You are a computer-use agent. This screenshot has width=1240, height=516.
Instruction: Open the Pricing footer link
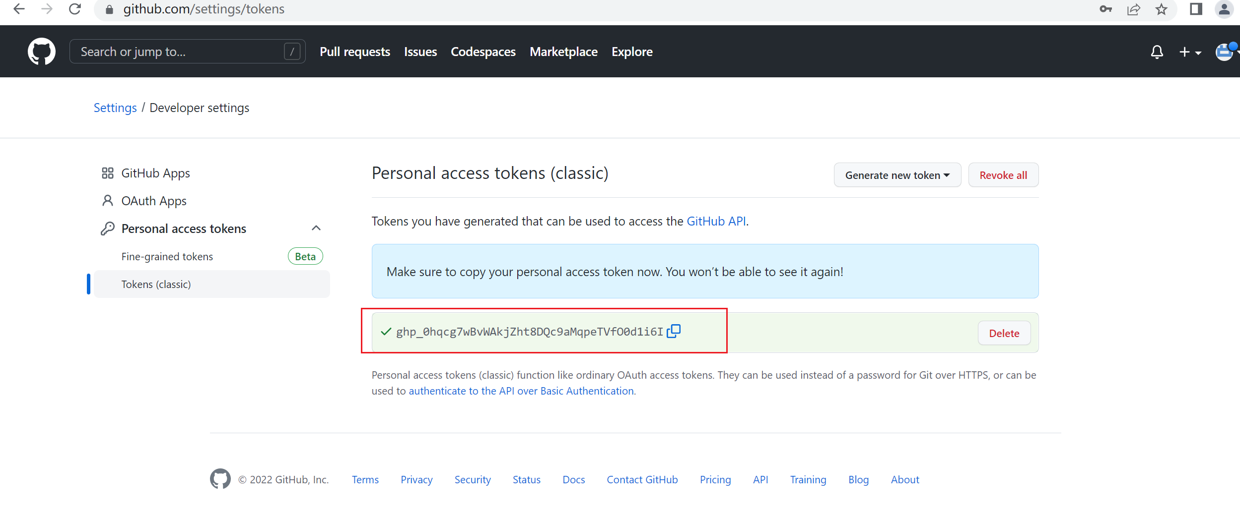coord(715,479)
